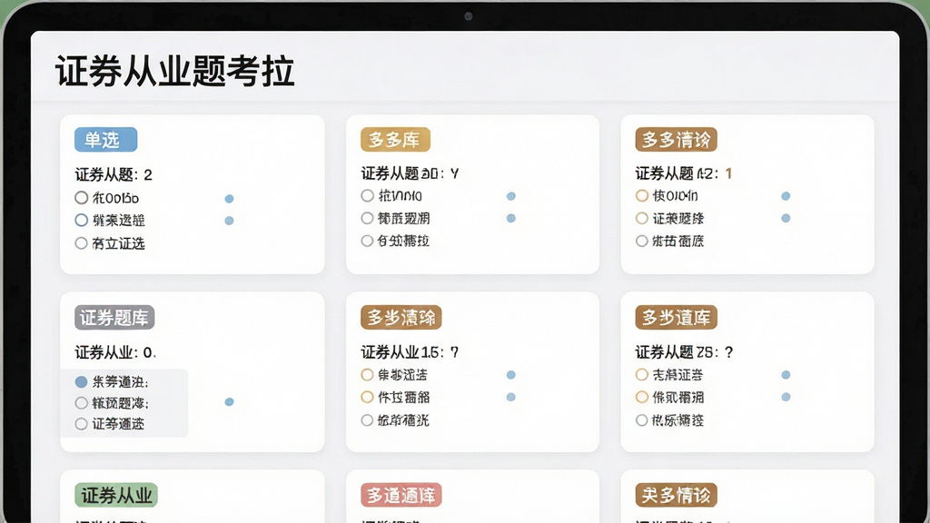Select the second radio option in the 多步遣库 card
Image resolution: width=930 pixels, height=523 pixels.
click(642, 398)
